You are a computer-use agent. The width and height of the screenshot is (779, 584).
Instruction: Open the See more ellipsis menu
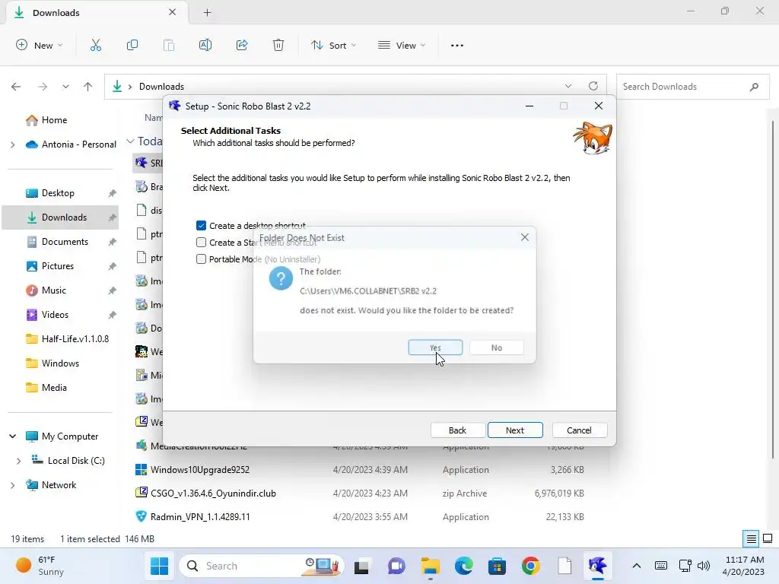click(x=457, y=45)
